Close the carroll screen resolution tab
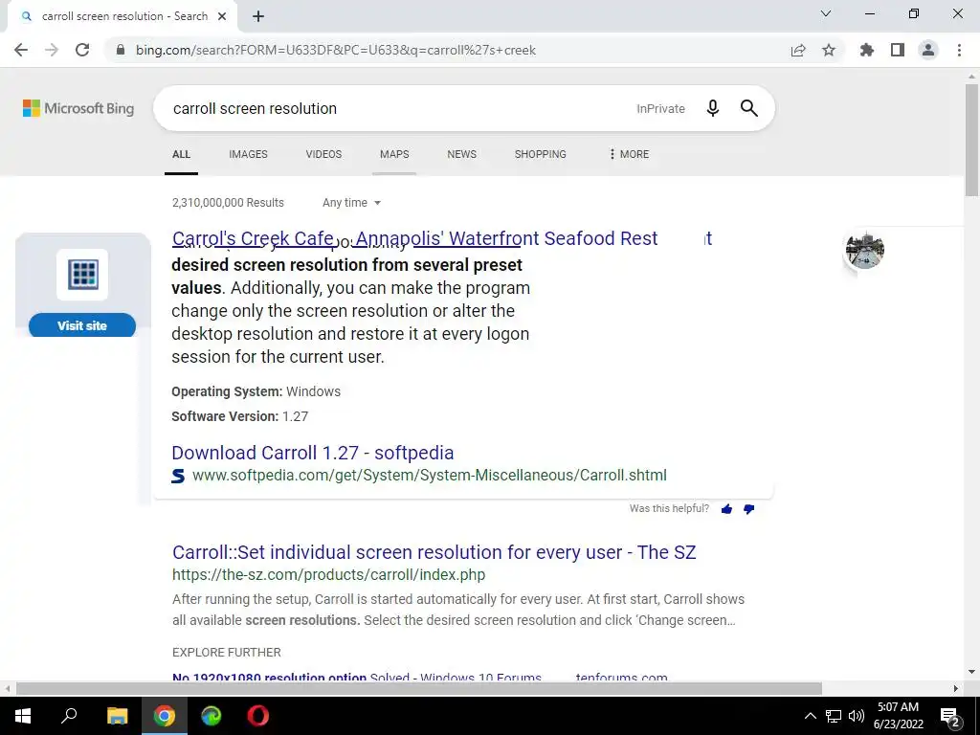 point(222,16)
